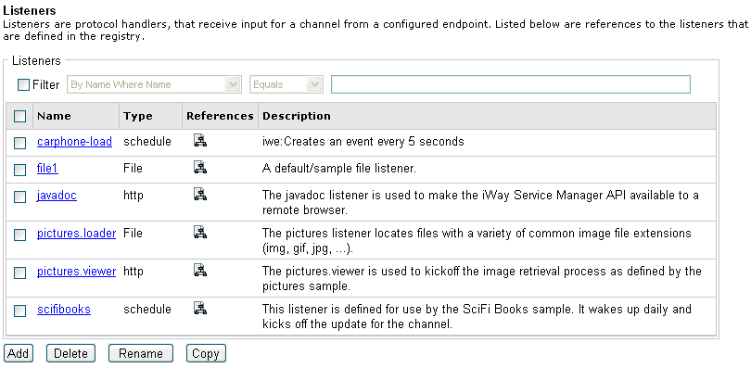Open references icon for file1 listener

[200, 168]
